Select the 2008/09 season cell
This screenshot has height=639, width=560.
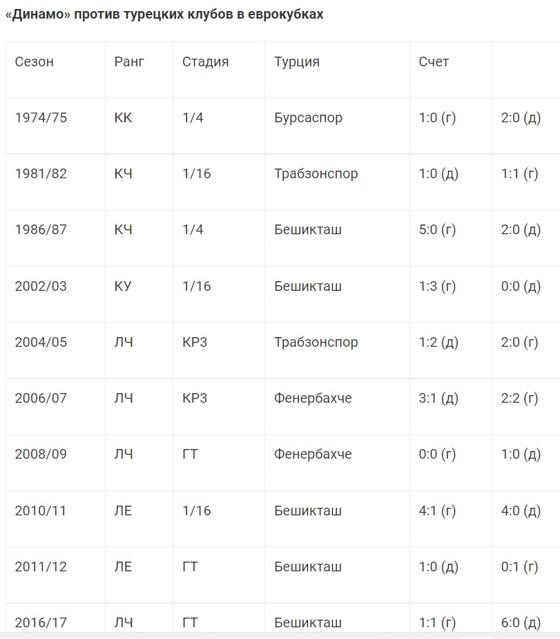tap(41, 455)
